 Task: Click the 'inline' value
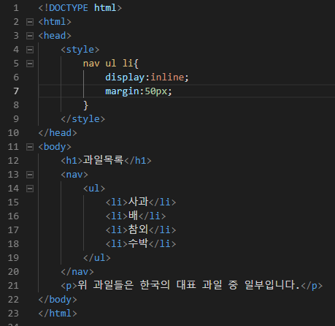[167, 77]
